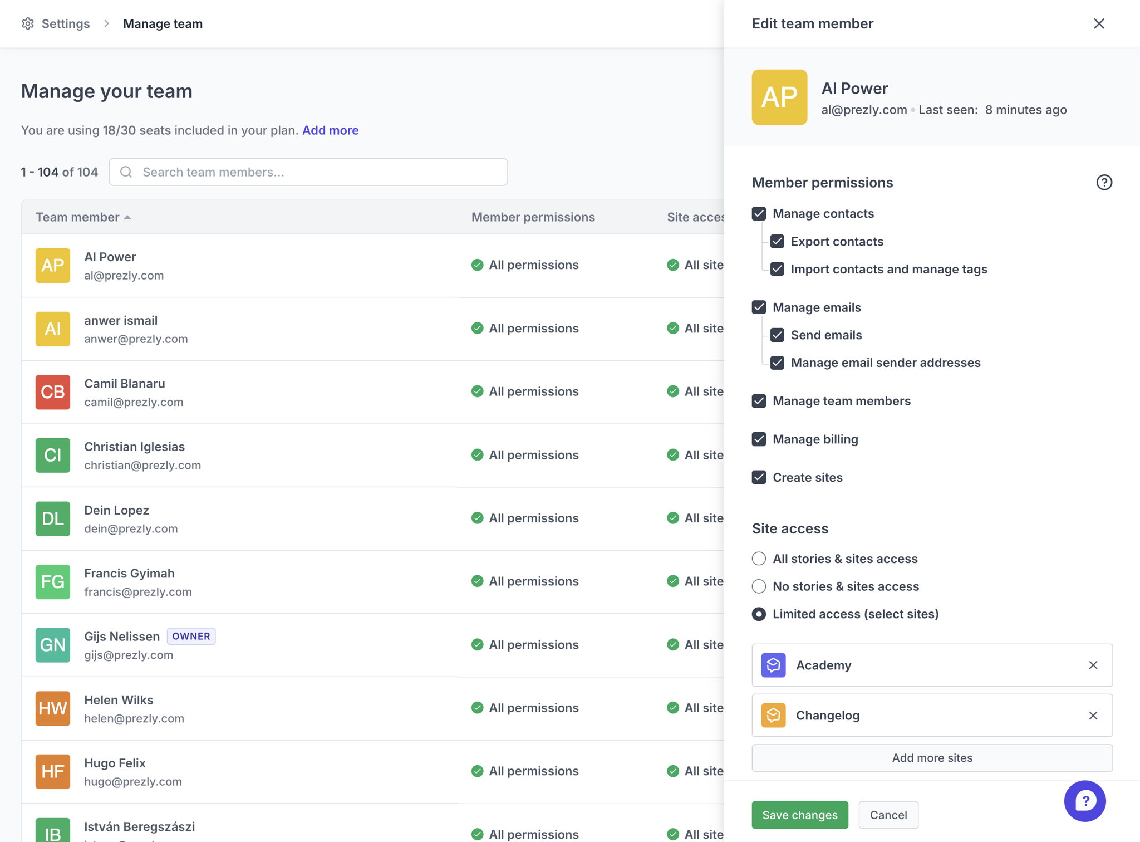This screenshot has width=1140, height=842.
Task: Click the AP avatar in the edit panel
Action: click(779, 97)
